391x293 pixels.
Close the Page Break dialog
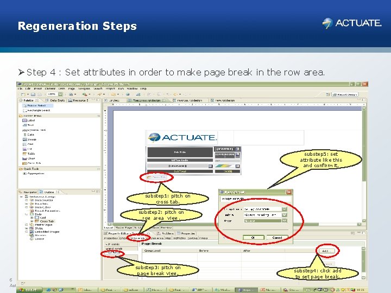(x=289, y=192)
